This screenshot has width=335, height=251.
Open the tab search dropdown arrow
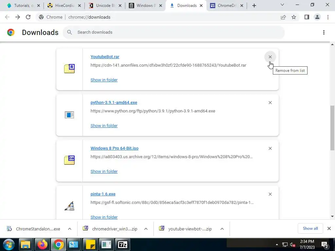tap(282, 5)
